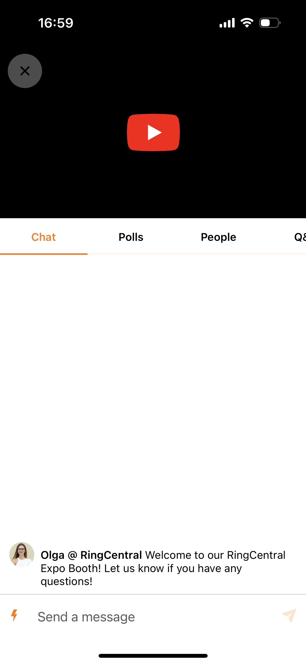This screenshot has height=664, width=306.
Task: Focus the Send a message field
Action: click(156, 617)
